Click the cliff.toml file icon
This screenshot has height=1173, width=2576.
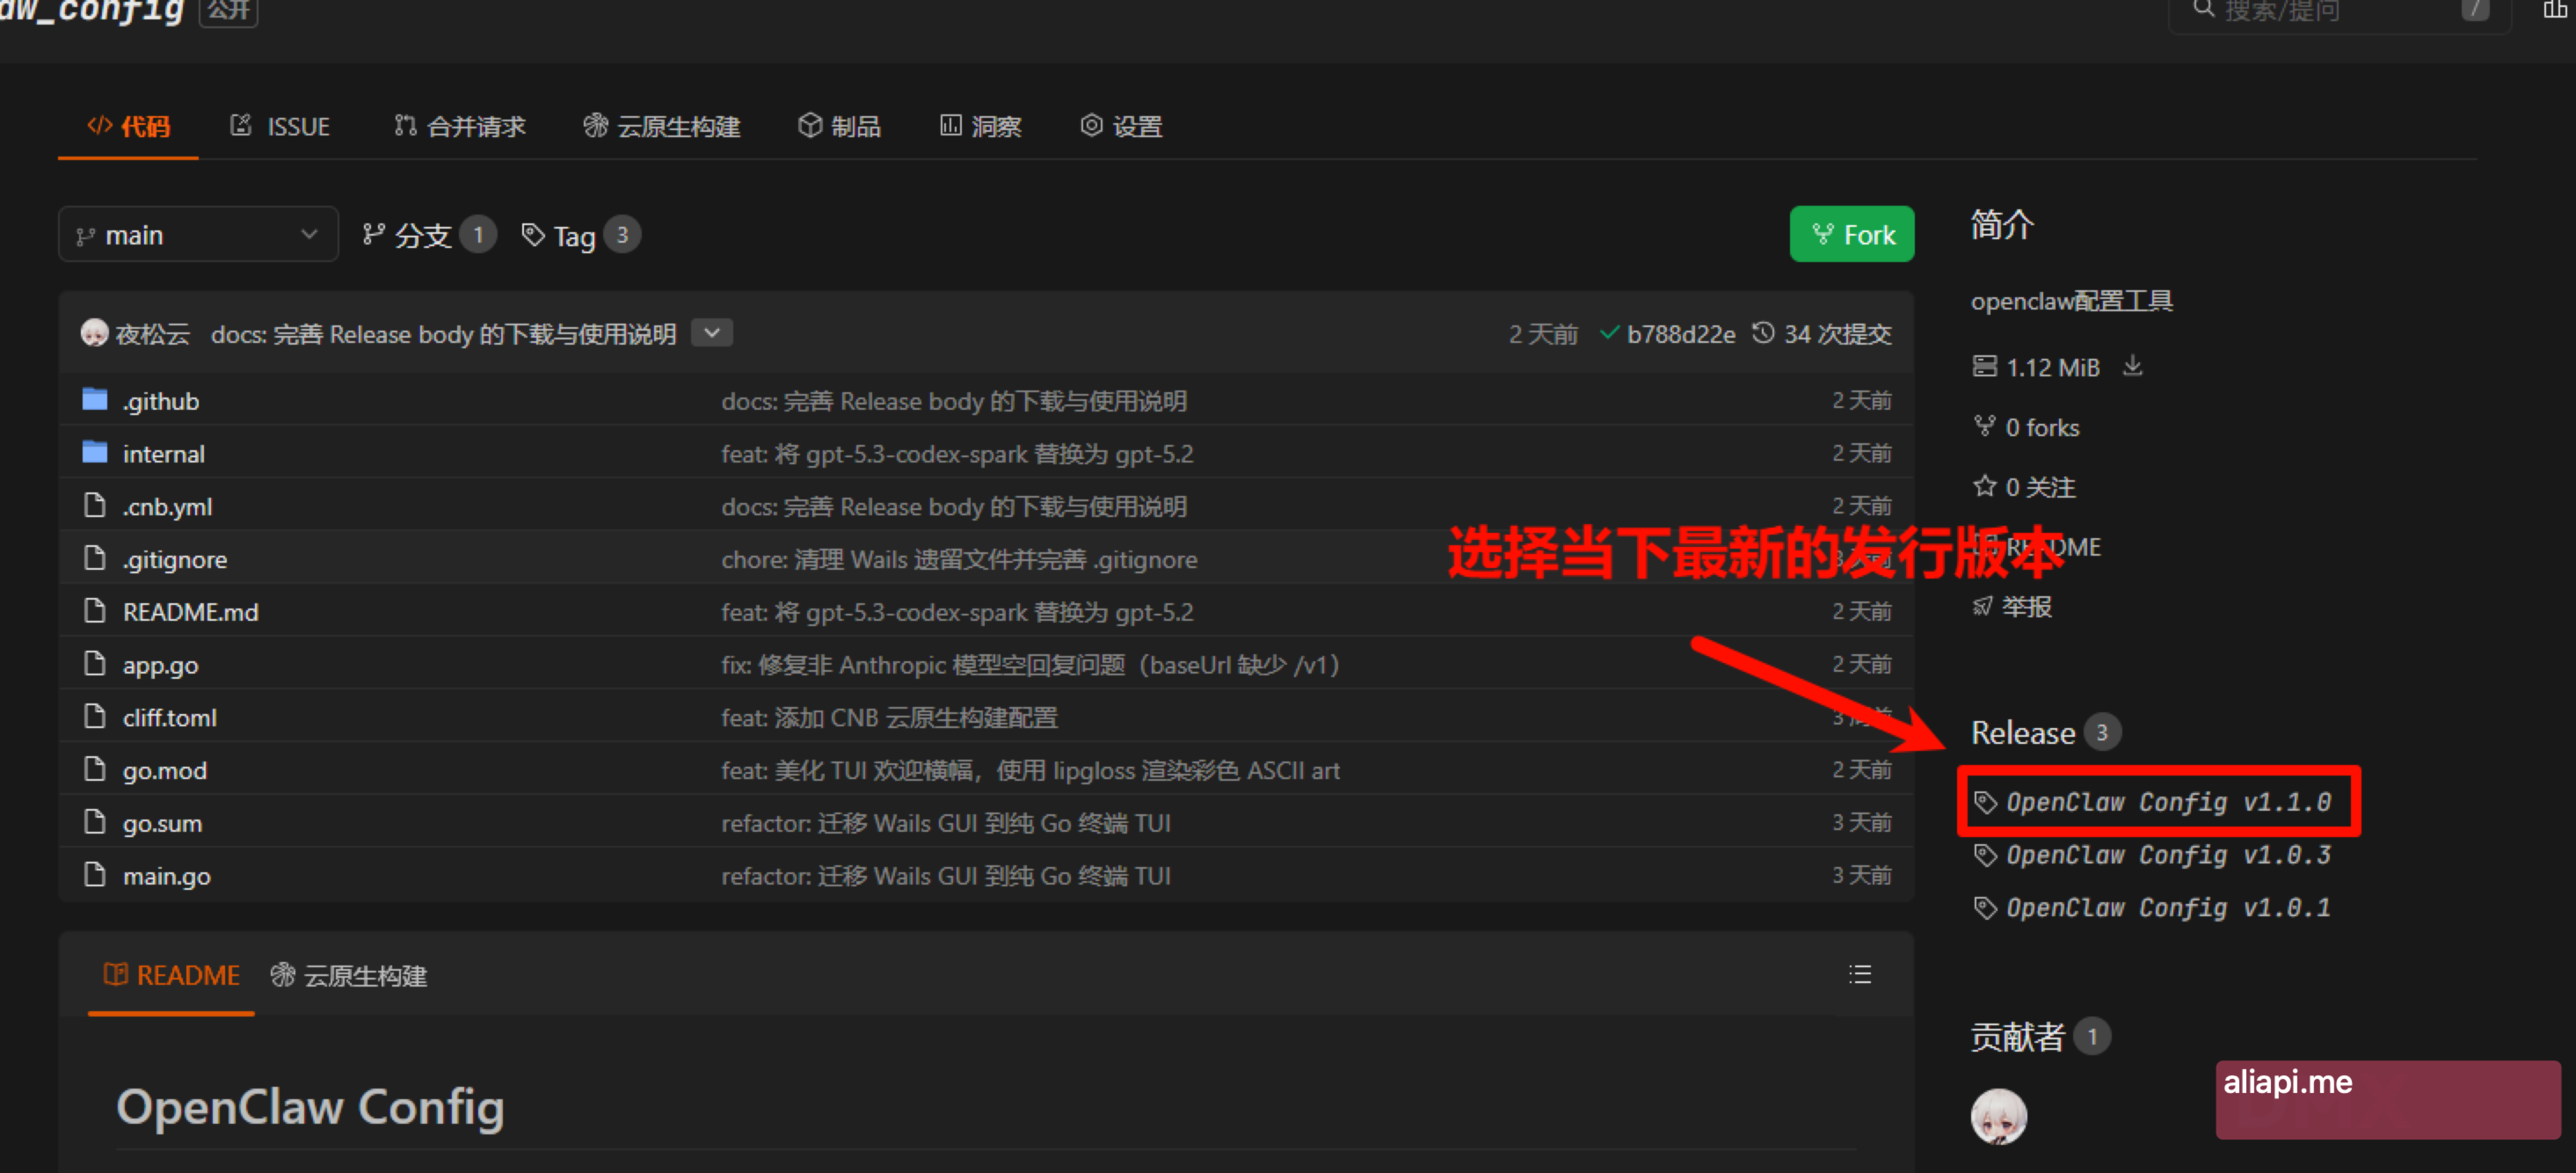tap(95, 717)
